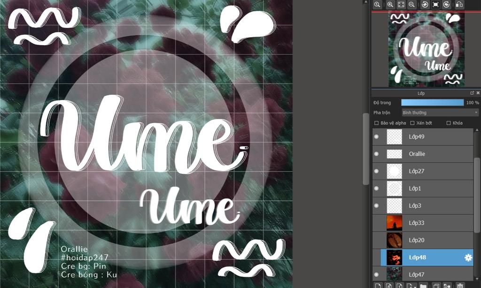481x288 pixels.
Task: Select the Orallie layer thumbnail
Action: [394, 154]
